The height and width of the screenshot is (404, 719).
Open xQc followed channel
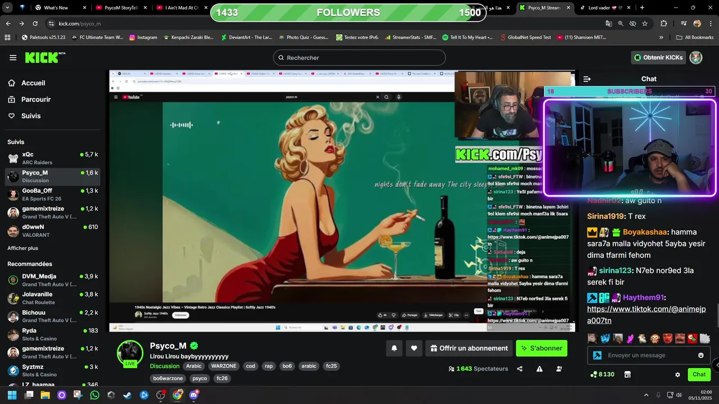[x=53, y=158]
